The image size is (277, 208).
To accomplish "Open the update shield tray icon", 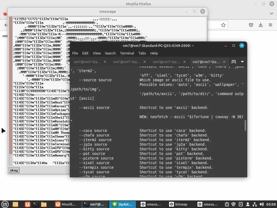I will pos(233,204).
